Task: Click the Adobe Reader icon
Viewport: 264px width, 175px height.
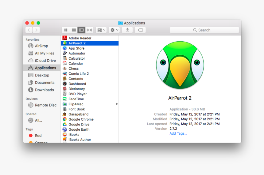Action: pyautogui.click(x=65, y=38)
